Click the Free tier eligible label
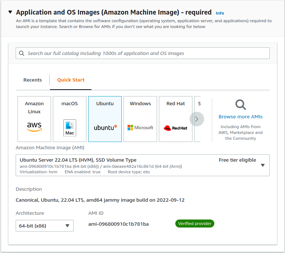 237,160
